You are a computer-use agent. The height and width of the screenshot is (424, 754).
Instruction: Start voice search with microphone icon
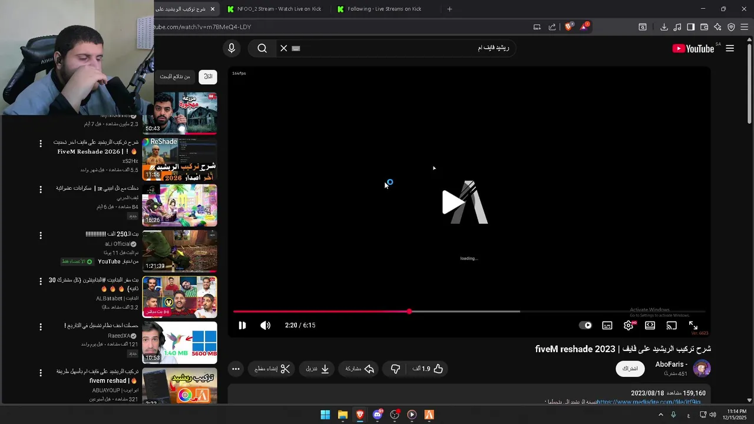(x=232, y=48)
